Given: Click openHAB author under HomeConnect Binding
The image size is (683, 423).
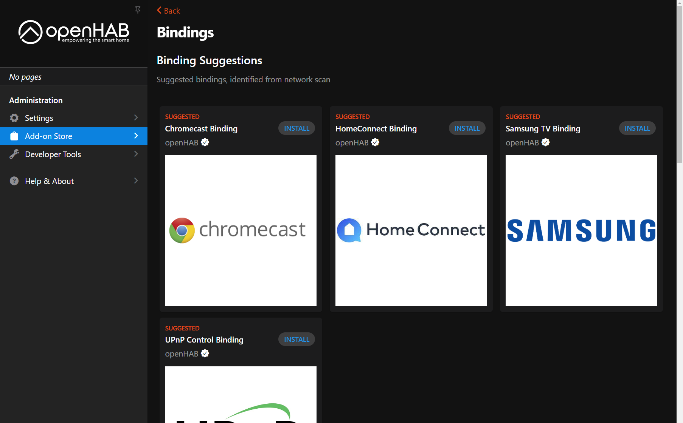Looking at the screenshot, I should pyautogui.click(x=352, y=143).
